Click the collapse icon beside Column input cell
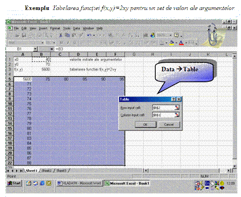This screenshot has height=197, width=241. 177,115
